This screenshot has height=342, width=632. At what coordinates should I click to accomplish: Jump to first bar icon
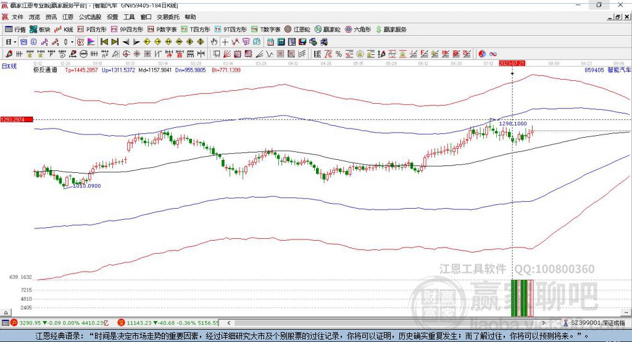pos(104,42)
